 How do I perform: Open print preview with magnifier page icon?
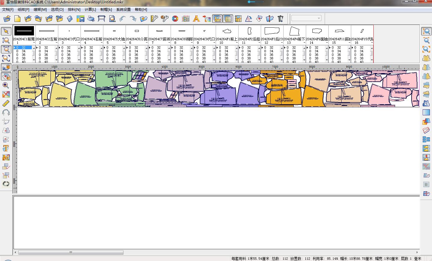click(112, 19)
